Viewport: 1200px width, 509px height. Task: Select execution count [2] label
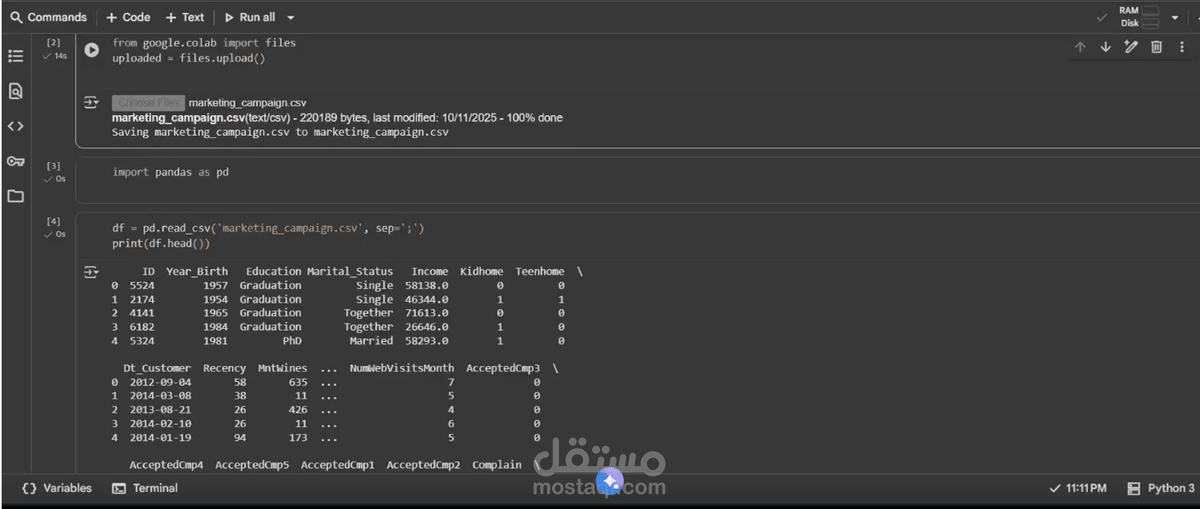click(54, 42)
